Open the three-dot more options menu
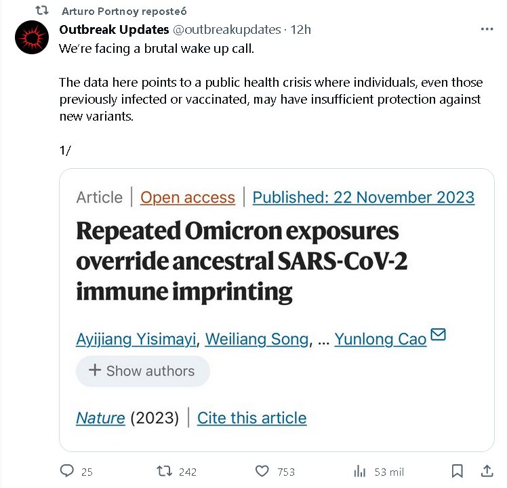Viewport: 507px width, 488px height. click(x=487, y=29)
